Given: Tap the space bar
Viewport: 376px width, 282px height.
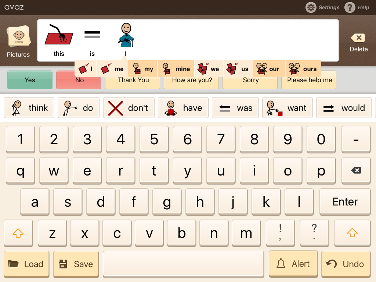Looking at the screenshot, I should pos(184,264).
